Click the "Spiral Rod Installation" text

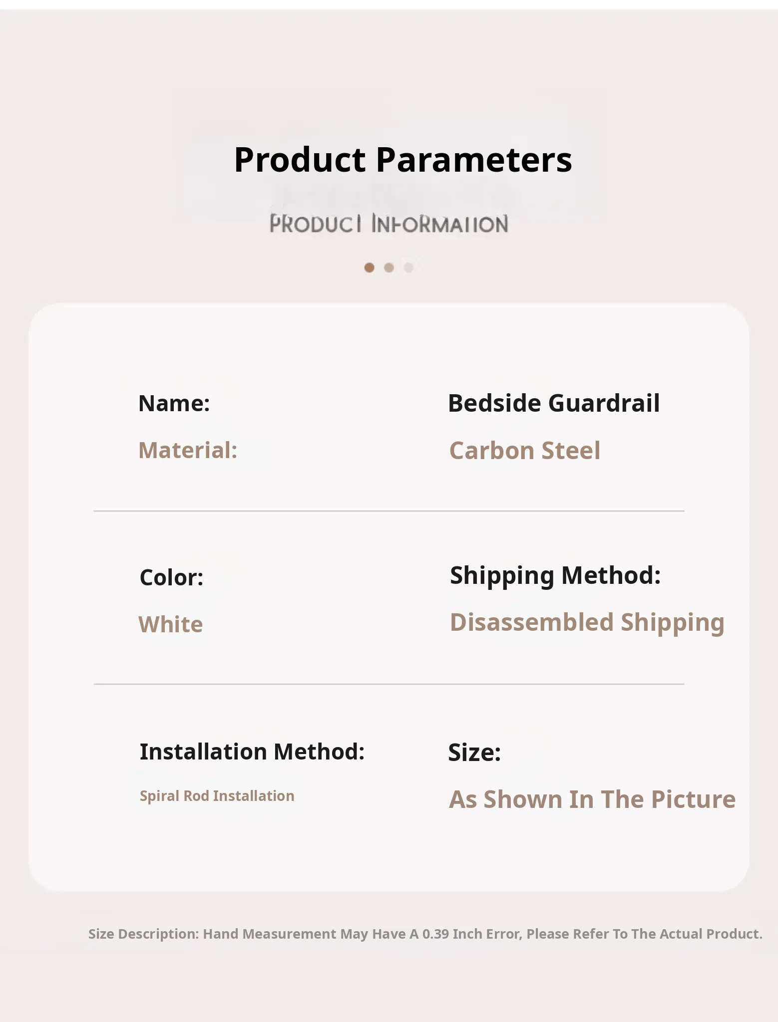tap(217, 796)
